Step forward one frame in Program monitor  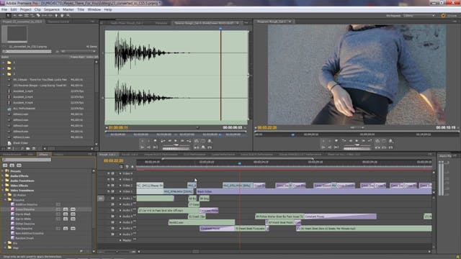point(363,141)
